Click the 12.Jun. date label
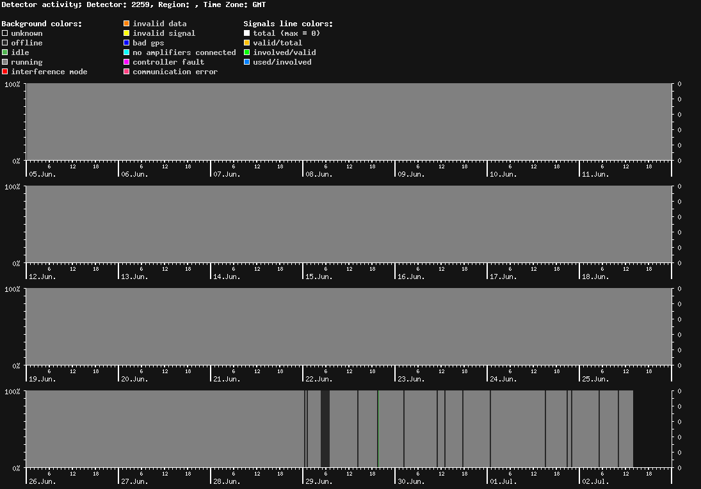Screen dimensions: 701x489 tap(42, 277)
